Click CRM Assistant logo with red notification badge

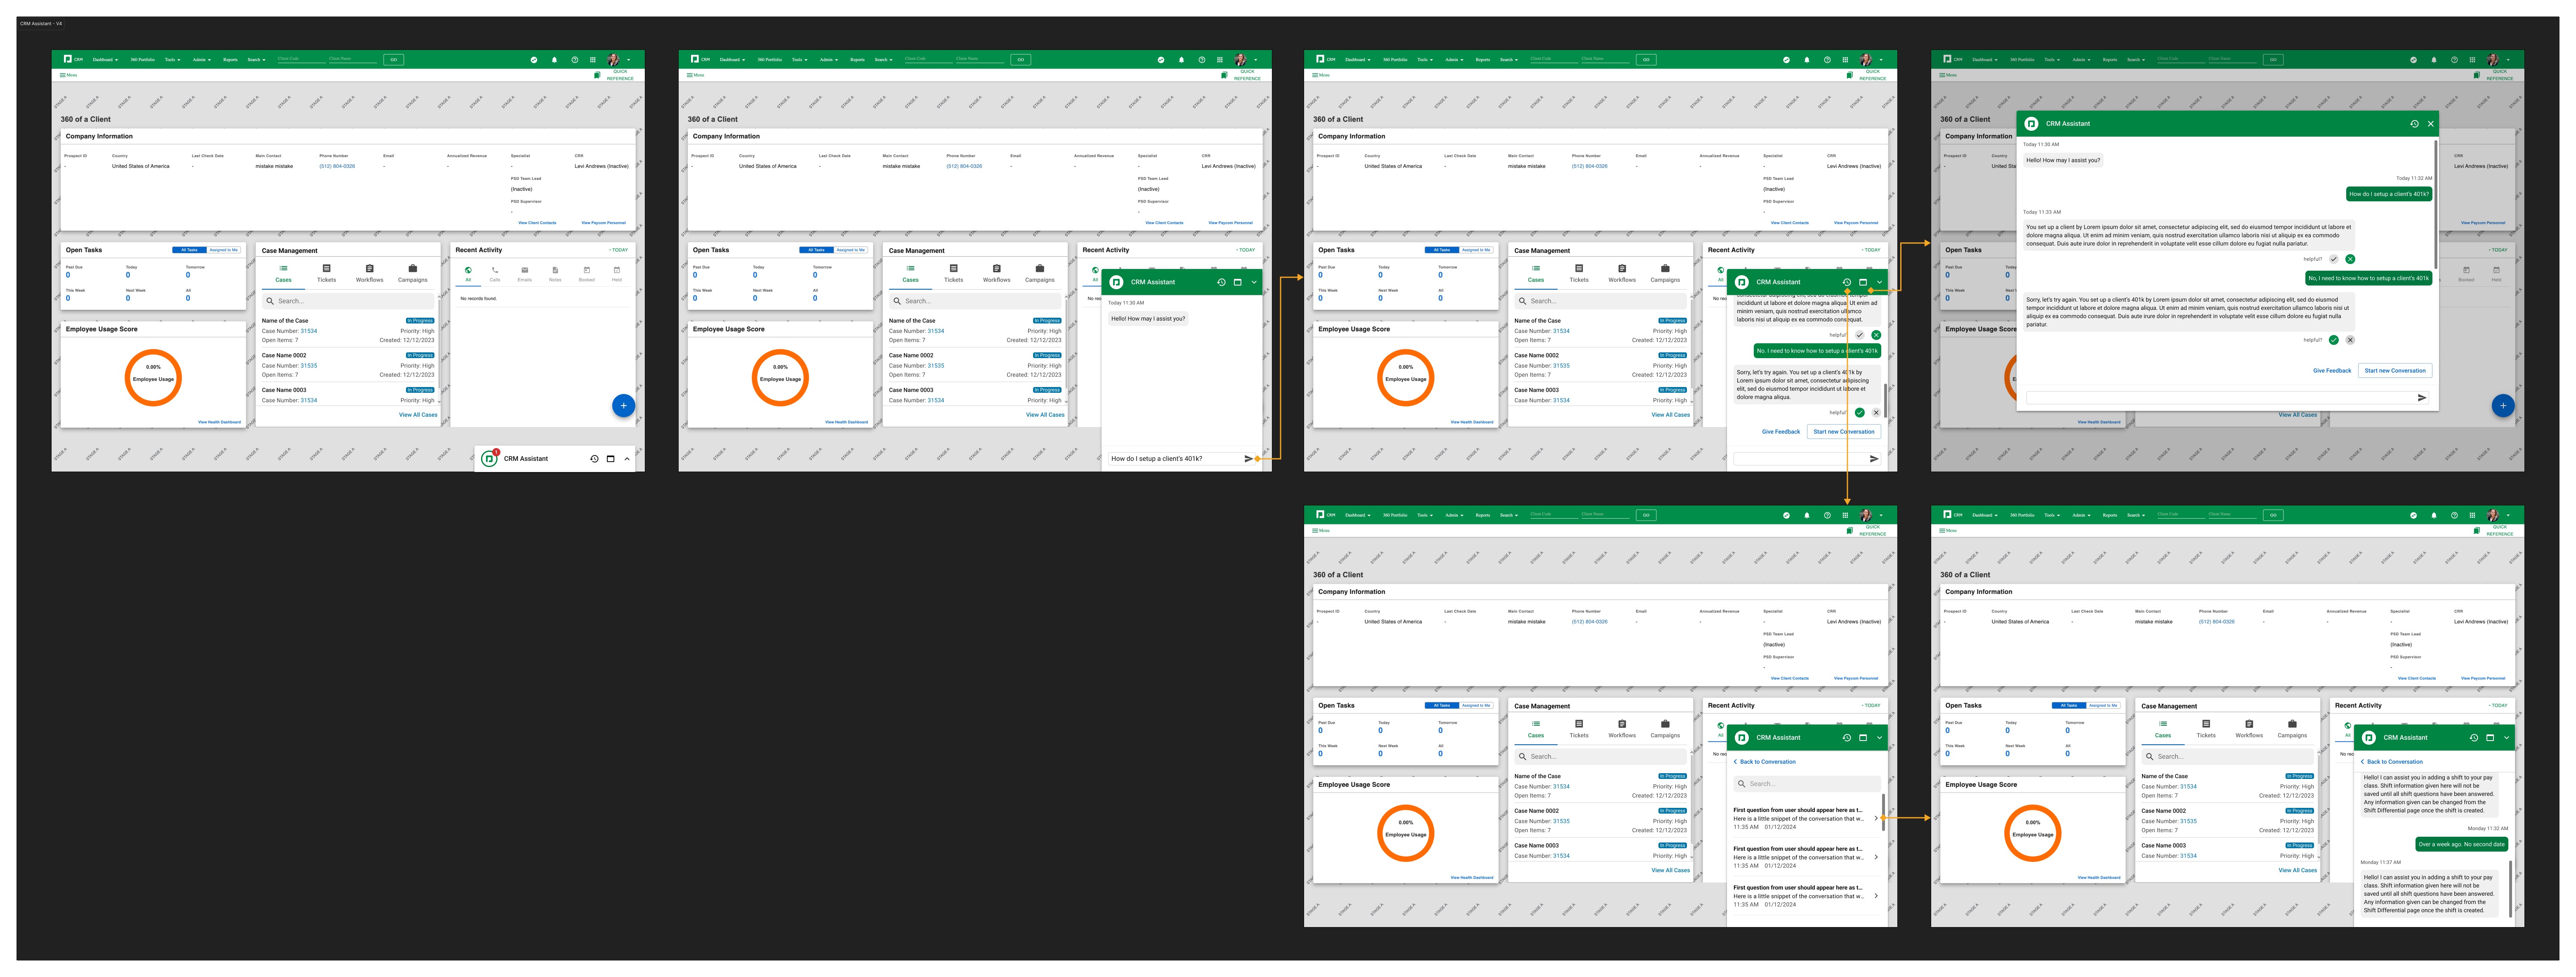489,459
